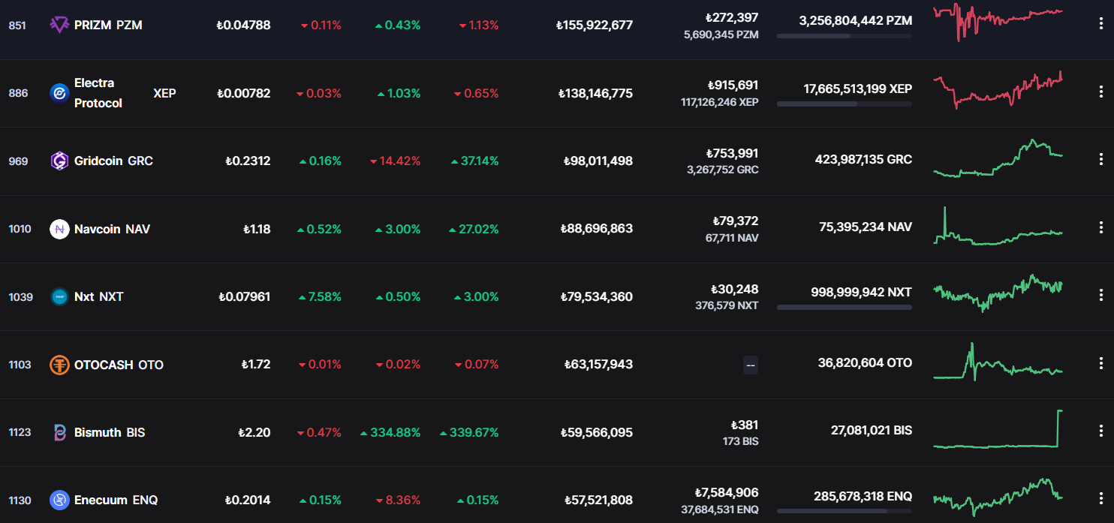Open the Gridcoin GRC coin page
This screenshot has width=1114, height=523.
[113, 161]
